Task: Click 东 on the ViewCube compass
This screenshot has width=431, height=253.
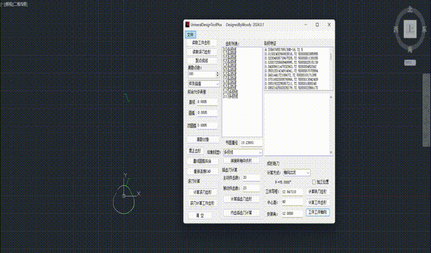Action: [x=424, y=29]
